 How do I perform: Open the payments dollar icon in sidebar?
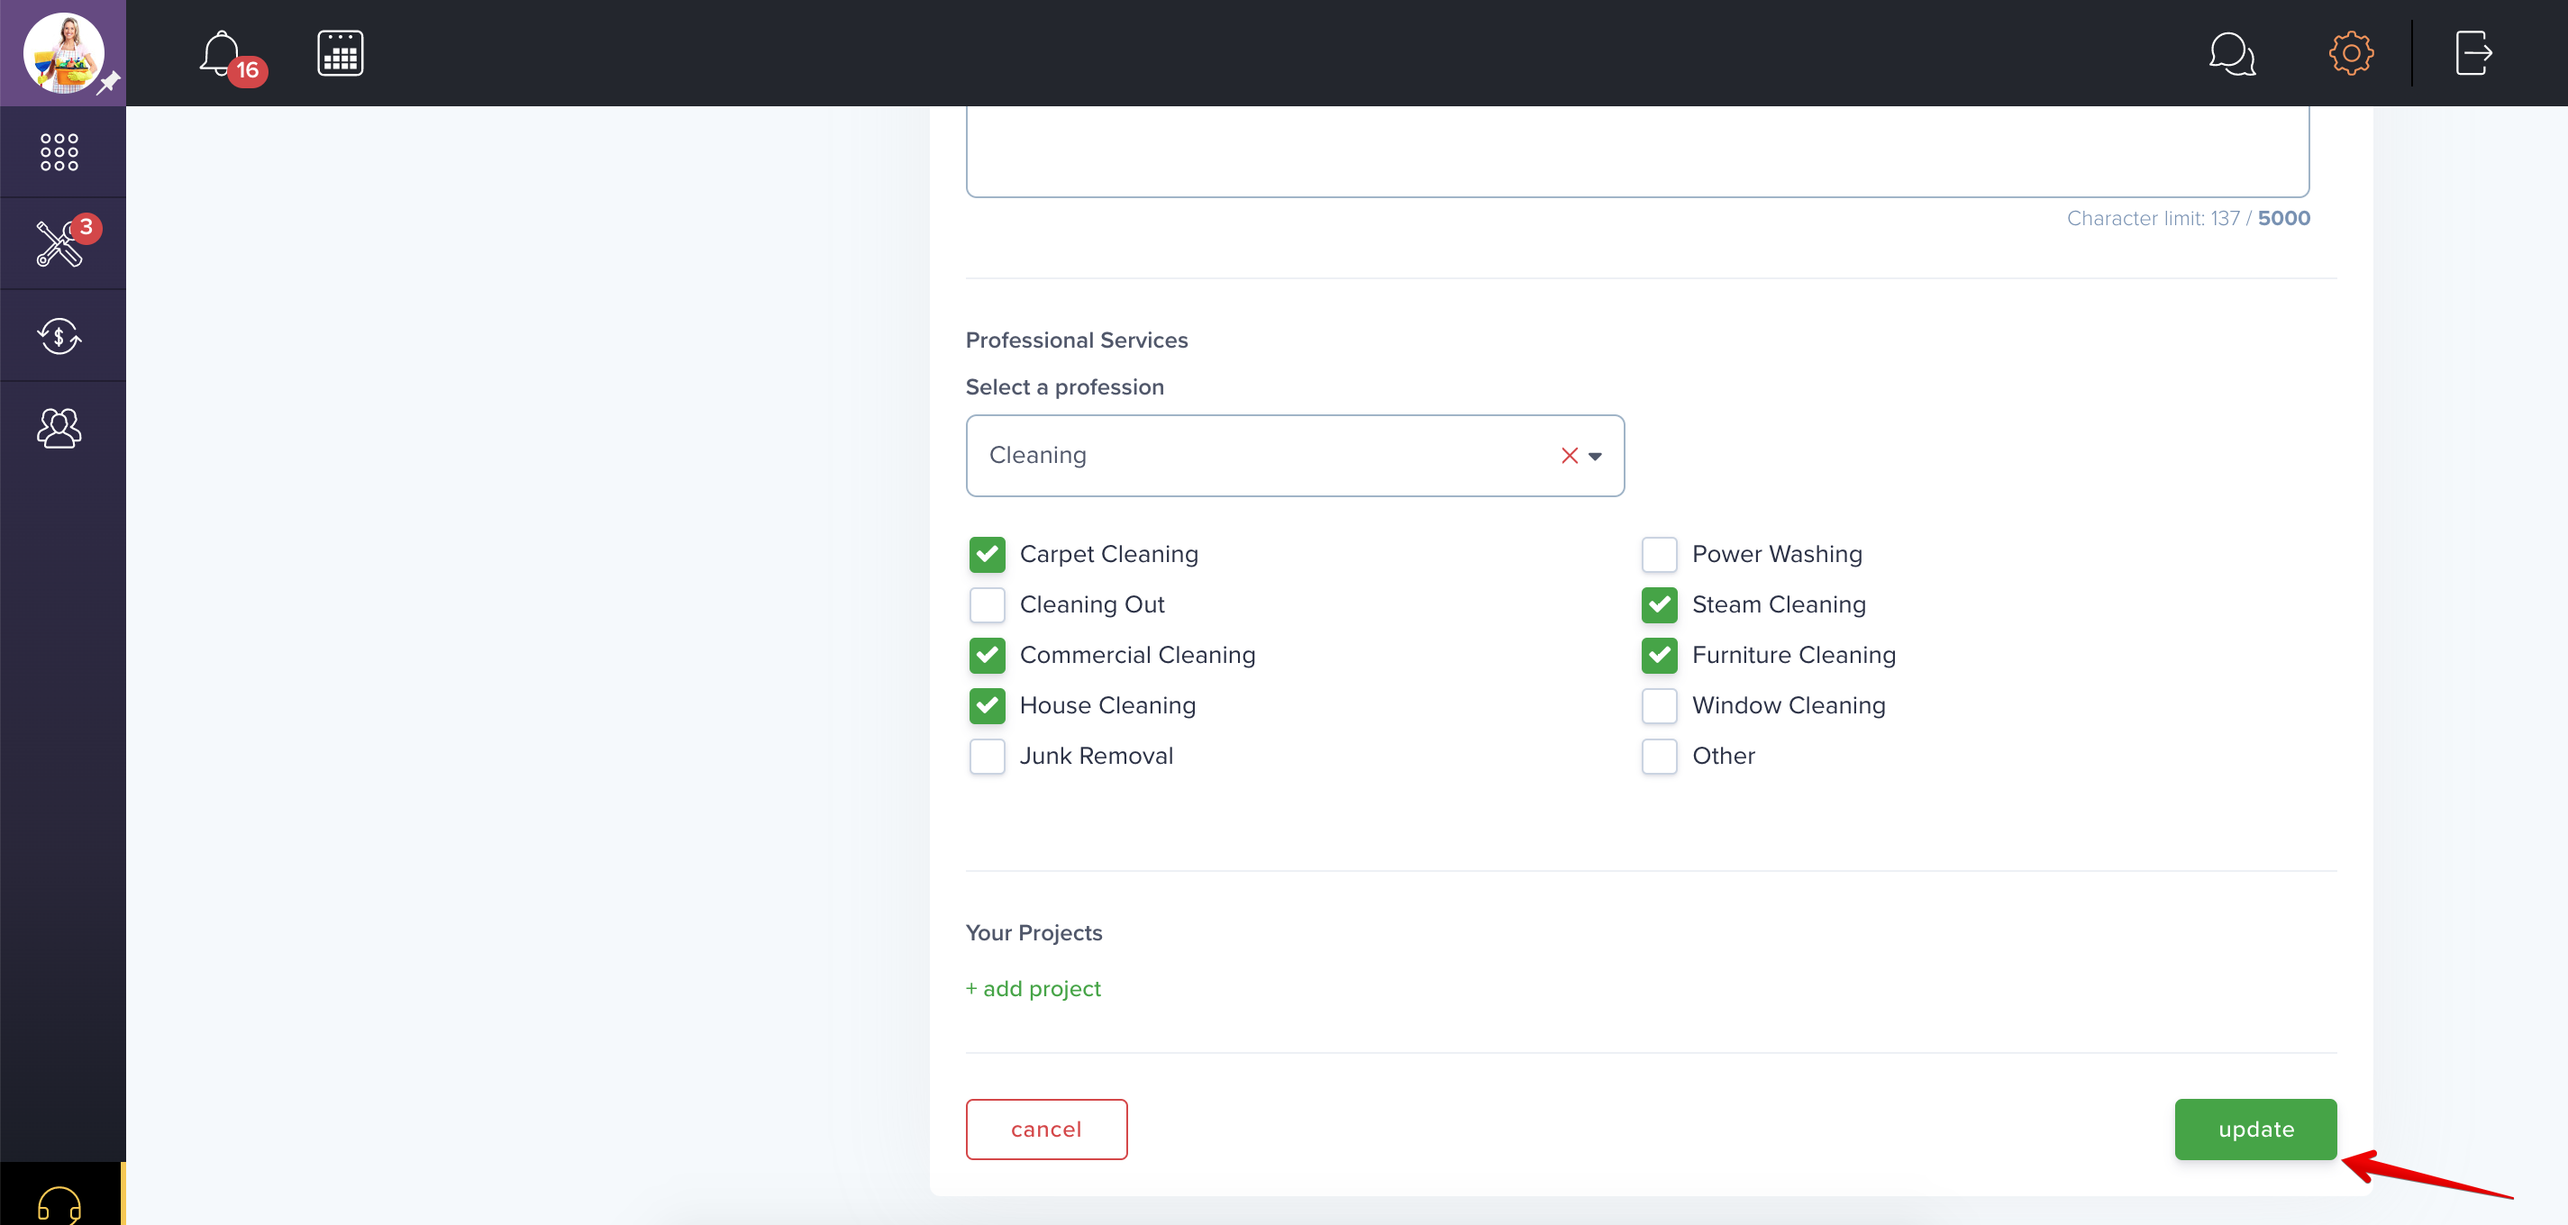click(59, 336)
